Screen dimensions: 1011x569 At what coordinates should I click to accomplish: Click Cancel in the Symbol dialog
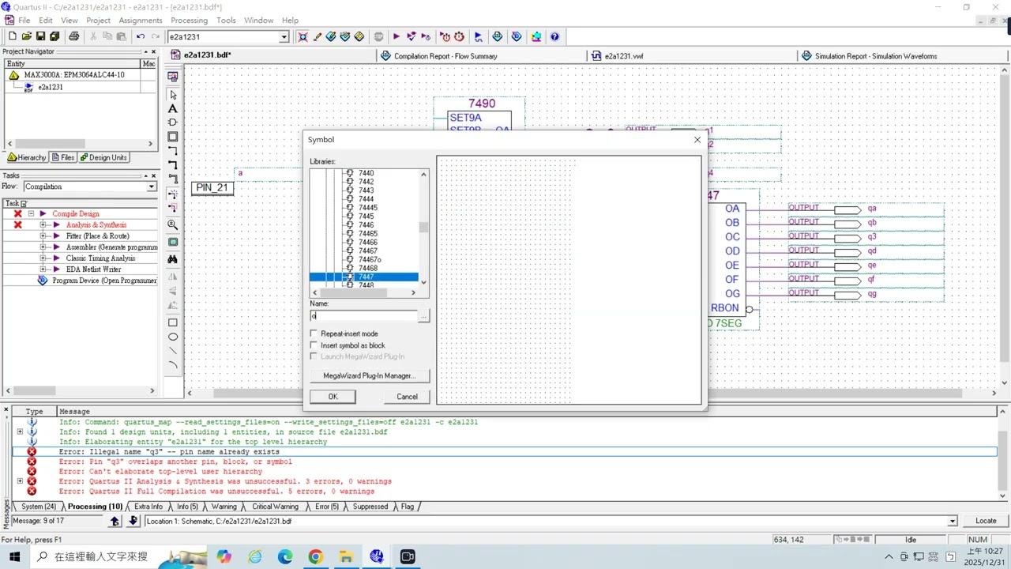(407, 397)
